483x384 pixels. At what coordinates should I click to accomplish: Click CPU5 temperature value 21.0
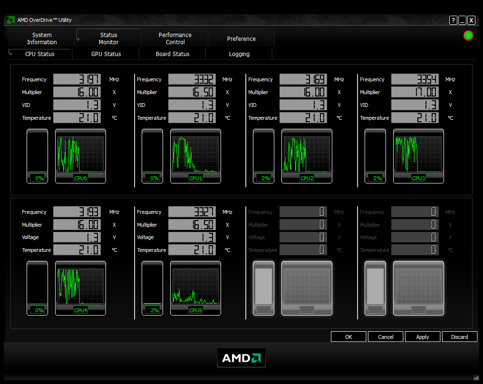coord(192,250)
